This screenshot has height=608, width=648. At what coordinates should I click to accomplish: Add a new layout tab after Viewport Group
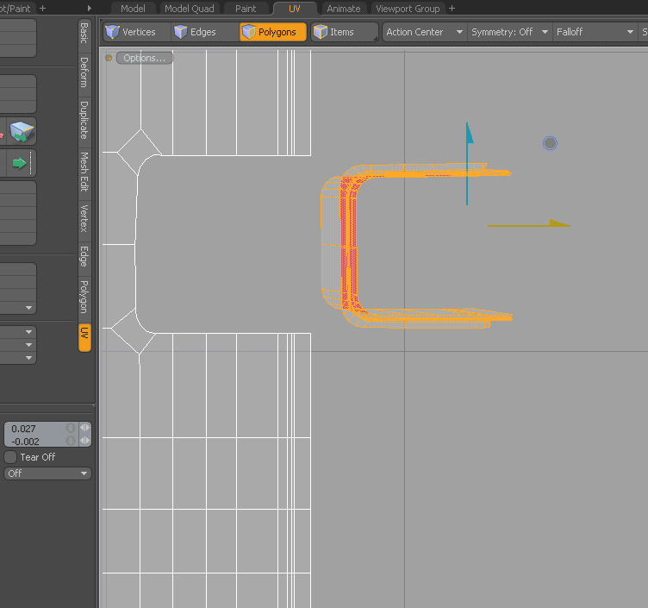point(452,9)
